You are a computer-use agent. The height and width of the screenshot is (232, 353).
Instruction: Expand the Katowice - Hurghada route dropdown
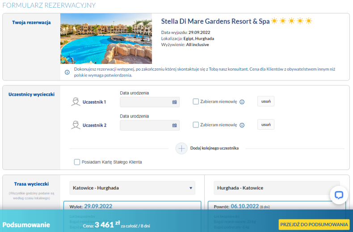pos(132,188)
